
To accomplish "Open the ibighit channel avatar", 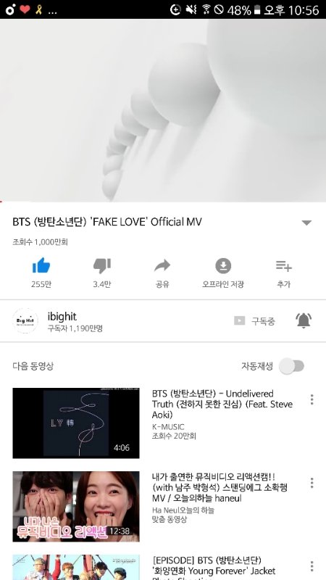I will [25, 320].
